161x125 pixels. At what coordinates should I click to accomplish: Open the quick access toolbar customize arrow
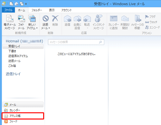coord(26,4)
